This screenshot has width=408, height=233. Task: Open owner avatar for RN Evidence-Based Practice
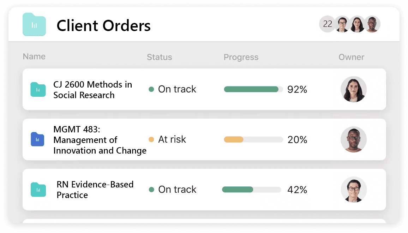coord(353,190)
